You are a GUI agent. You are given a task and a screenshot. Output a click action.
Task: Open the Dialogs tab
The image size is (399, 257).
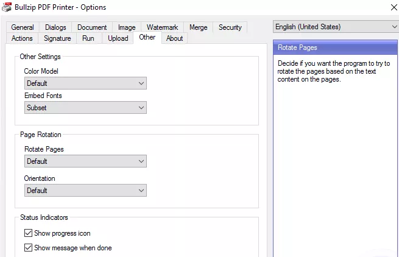(55, 27)
